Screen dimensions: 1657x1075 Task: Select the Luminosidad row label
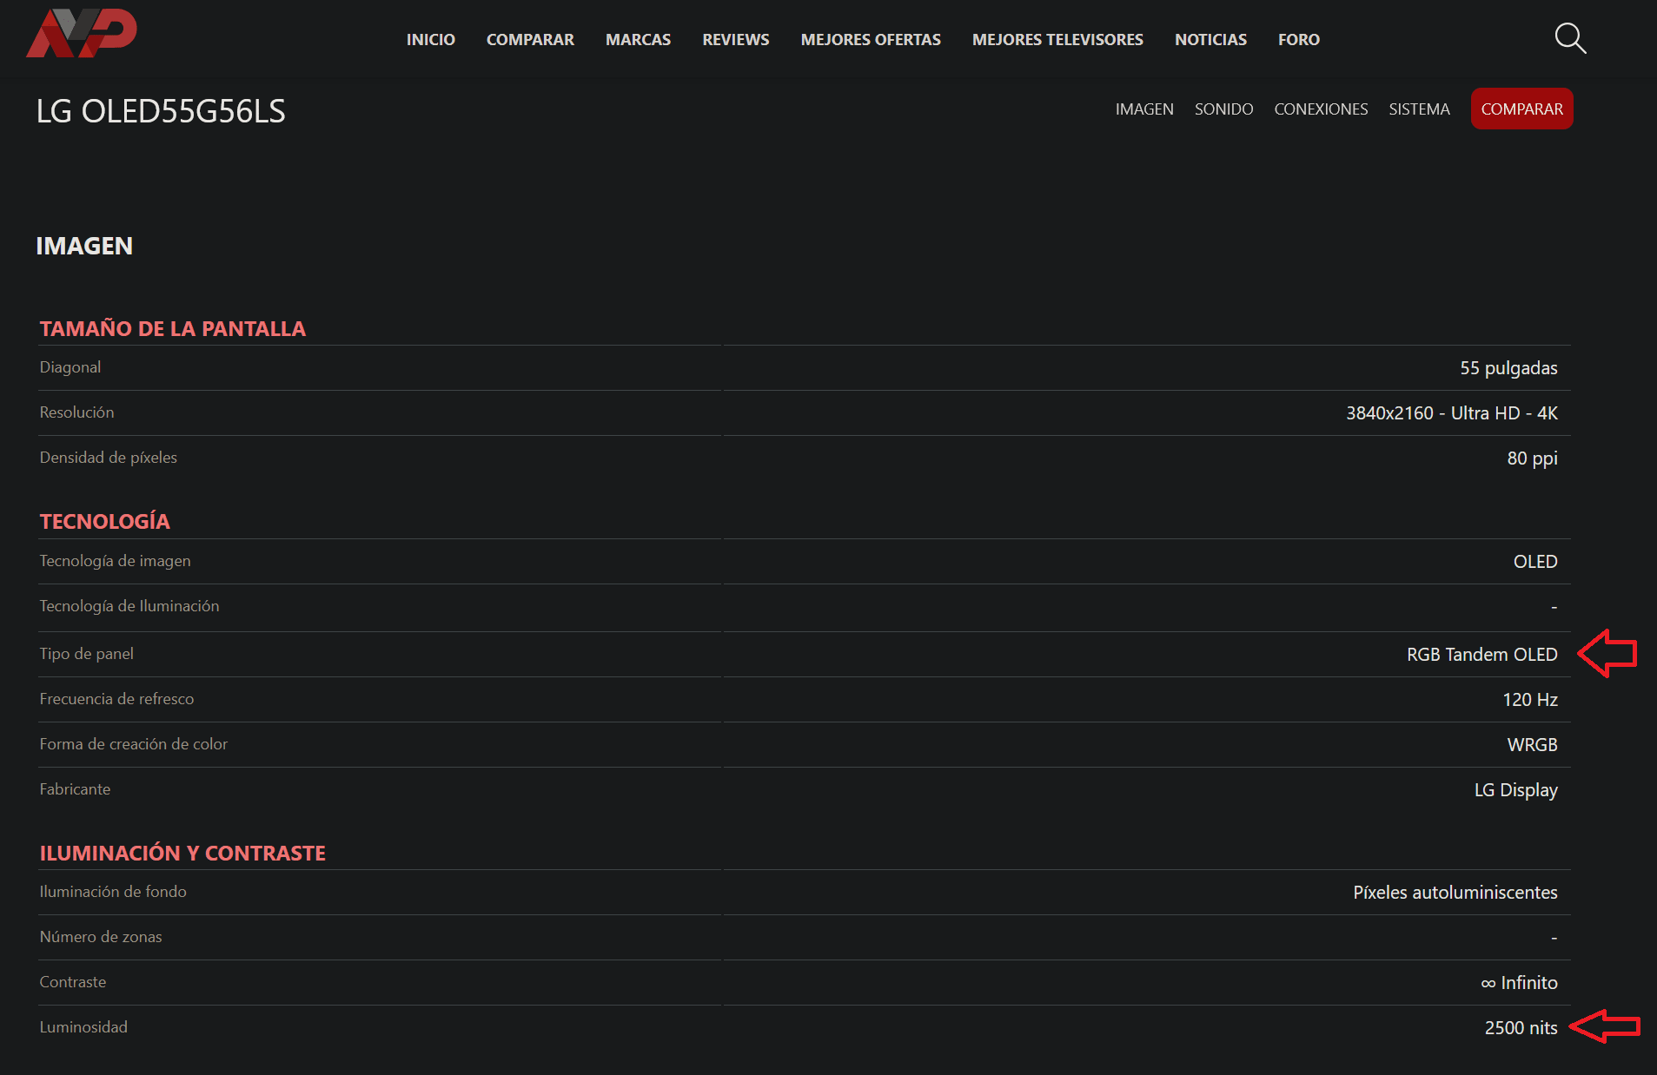click(x=83, y=1027)
